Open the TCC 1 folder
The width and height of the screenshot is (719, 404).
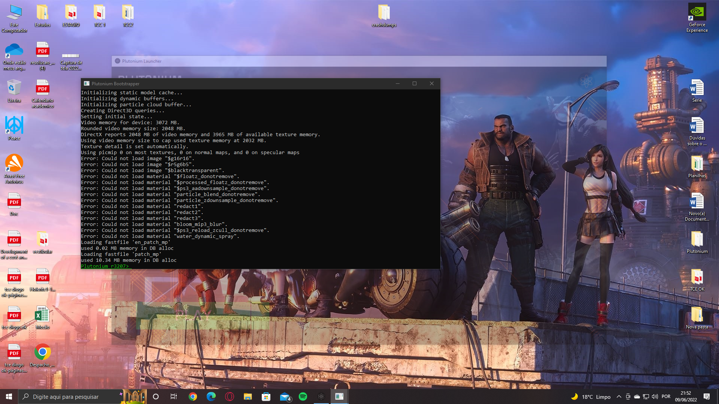click(x=99, y=16)
